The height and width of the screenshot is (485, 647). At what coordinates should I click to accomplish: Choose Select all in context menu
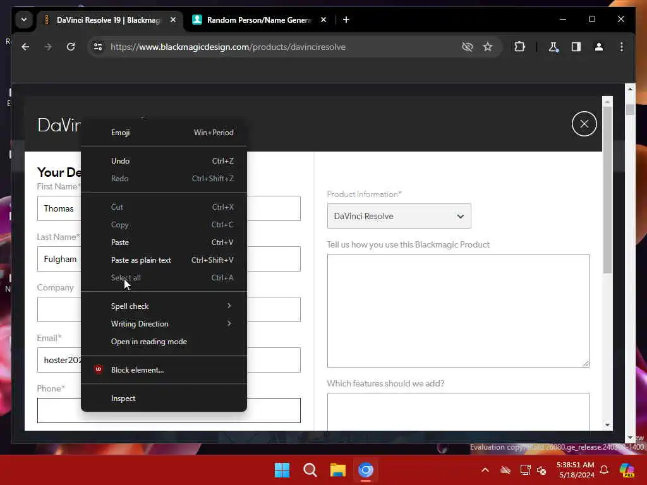(x=164, y=278)
